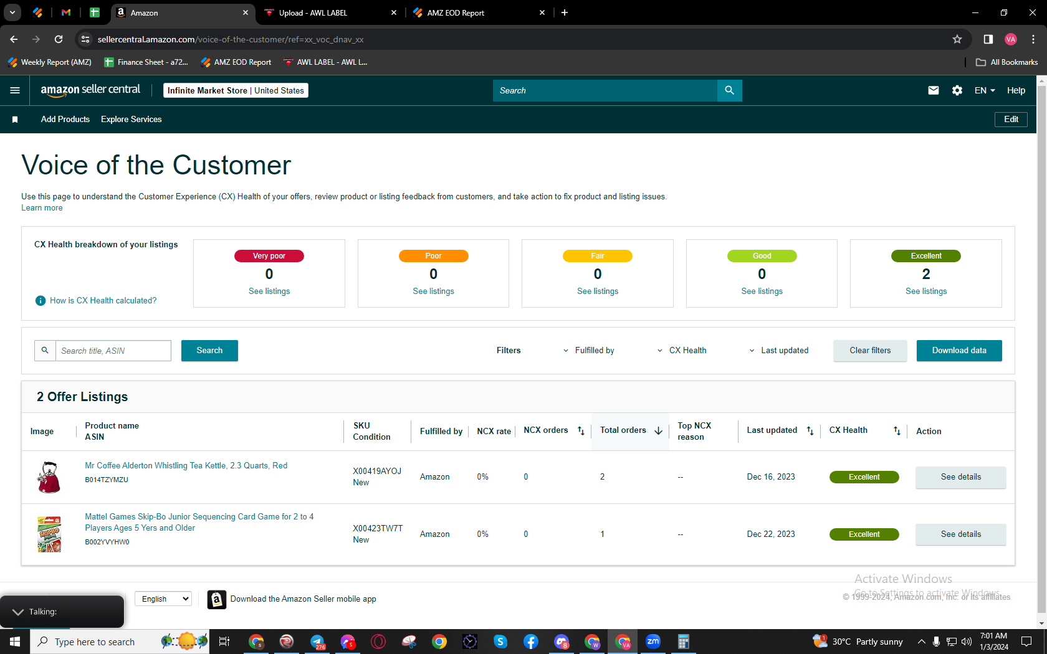Open Skype from the taskbar
Viewport: 1047px width, 654px height.
tap(500, 642)
